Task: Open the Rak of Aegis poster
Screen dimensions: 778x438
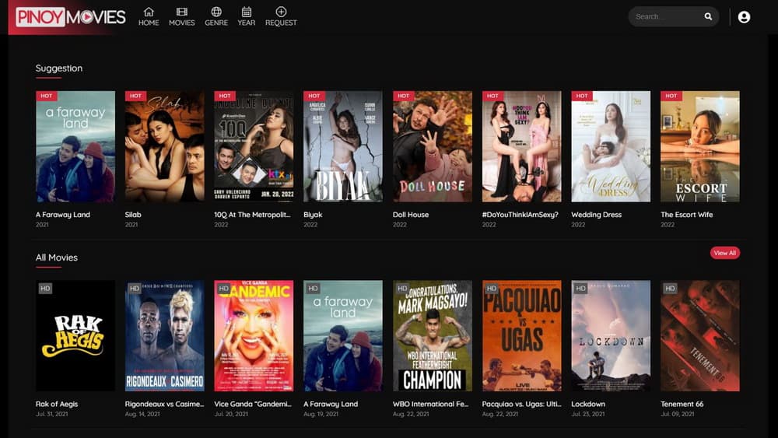Action: [x=75, y=335]
